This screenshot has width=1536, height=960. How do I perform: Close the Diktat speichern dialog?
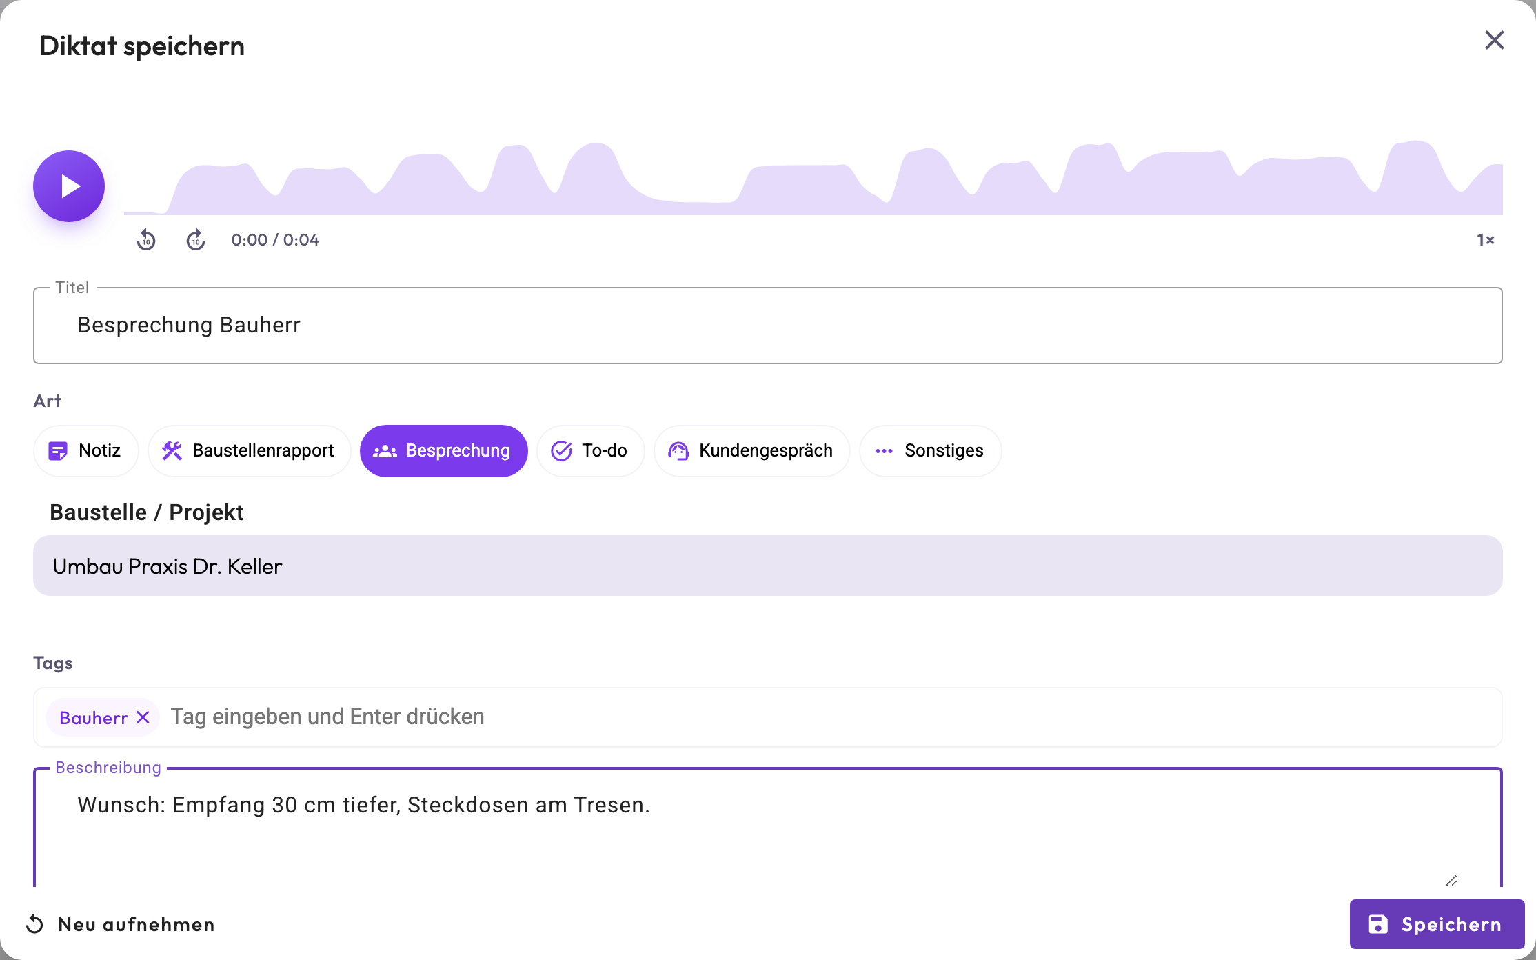[1494, 40]
